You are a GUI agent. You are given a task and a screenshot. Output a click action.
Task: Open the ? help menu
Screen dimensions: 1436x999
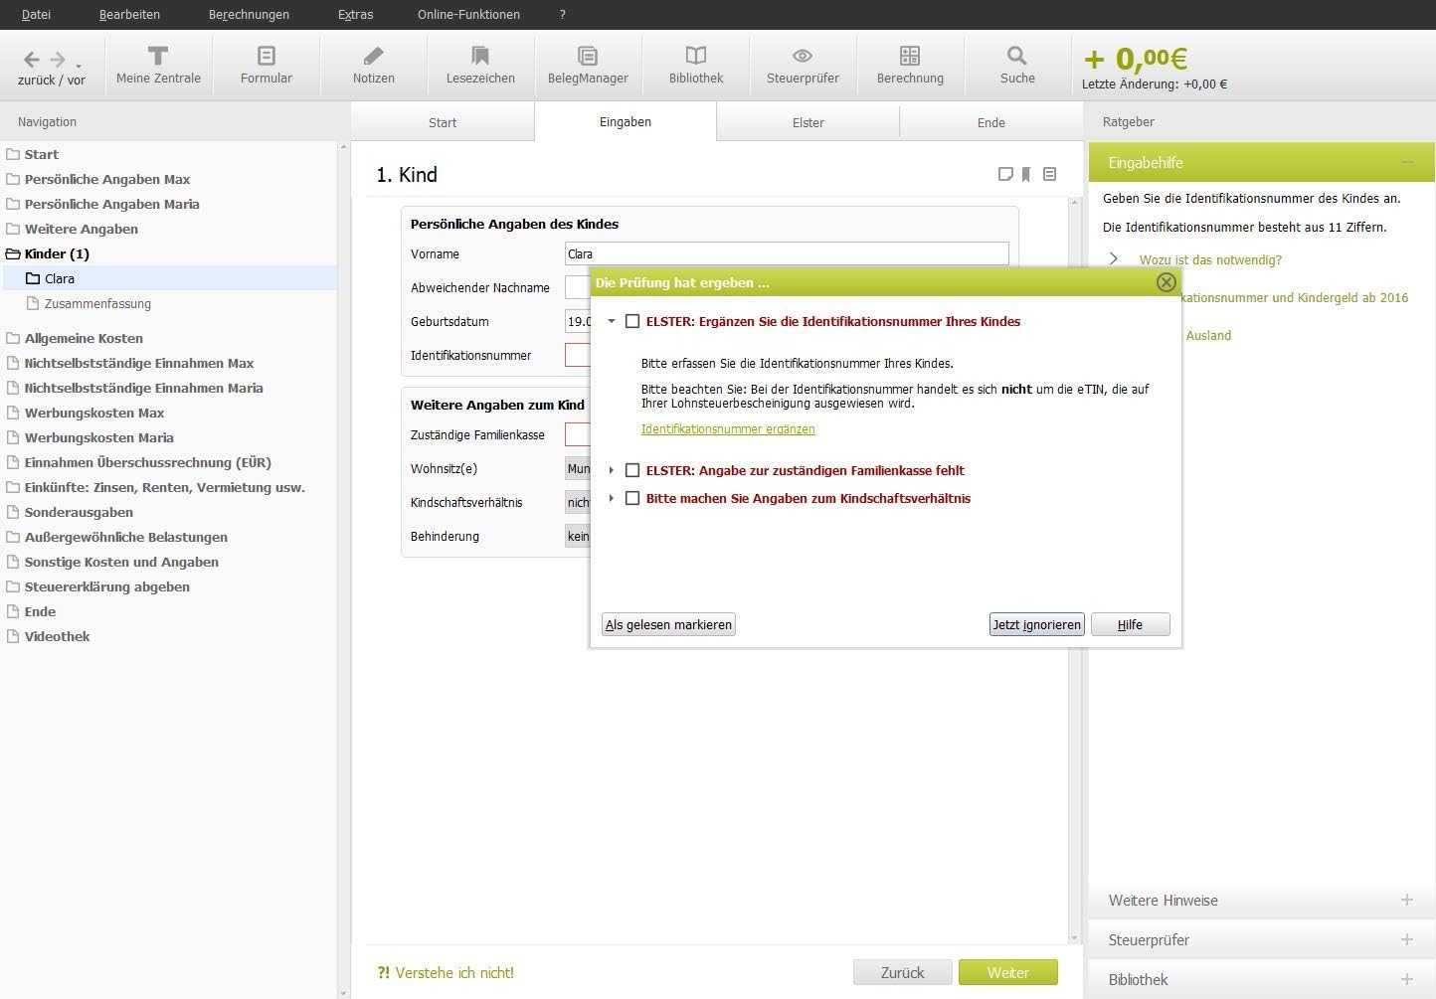pos(563,14)
